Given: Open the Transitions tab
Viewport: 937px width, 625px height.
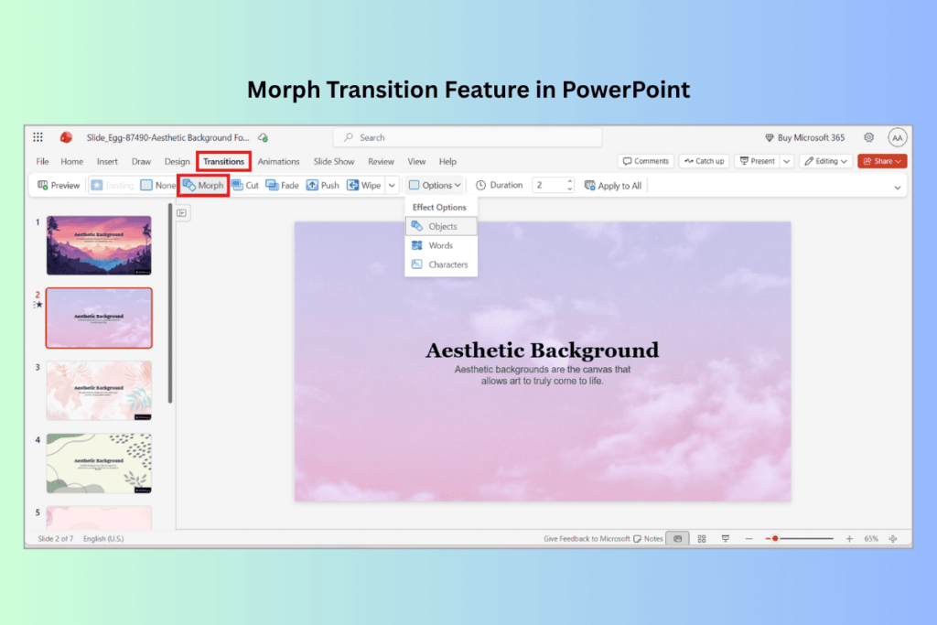Looking at the screenshot, I should click(223, 161).
